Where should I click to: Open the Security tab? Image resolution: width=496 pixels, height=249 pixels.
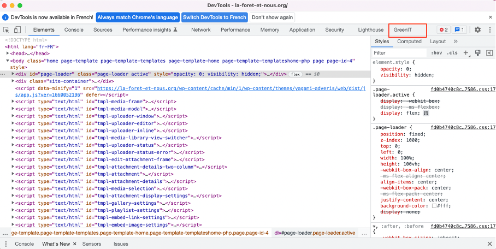point(334,29)
